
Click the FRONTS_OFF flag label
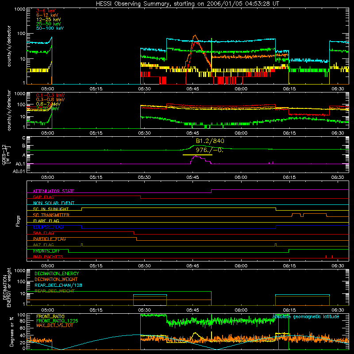pyautogui.click(x=46, y=251)
